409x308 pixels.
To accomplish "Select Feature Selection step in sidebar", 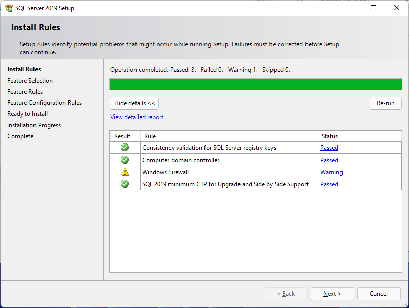I will click(x=30, y=81).
